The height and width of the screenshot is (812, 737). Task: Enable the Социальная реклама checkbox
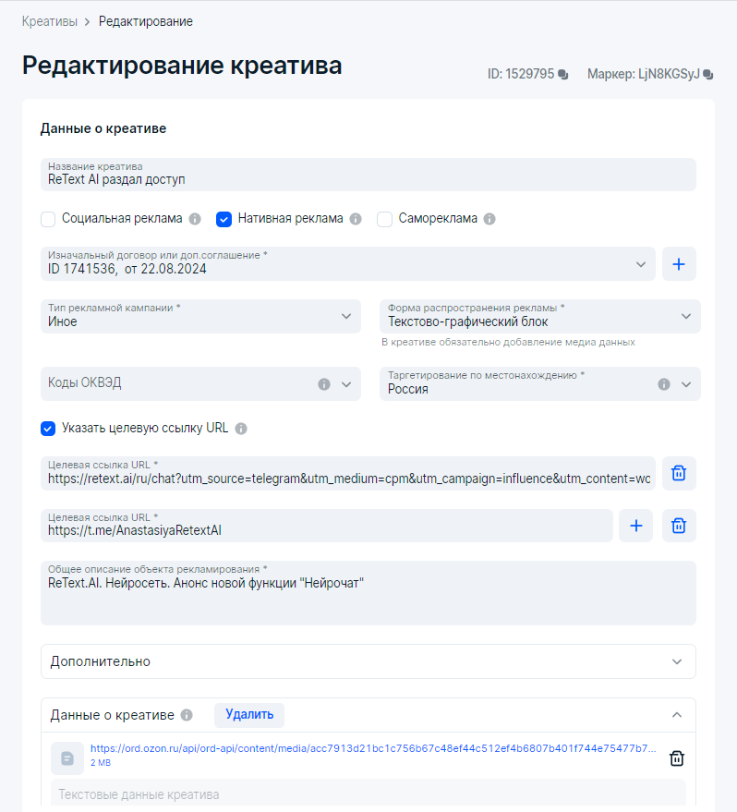point(48,219)
